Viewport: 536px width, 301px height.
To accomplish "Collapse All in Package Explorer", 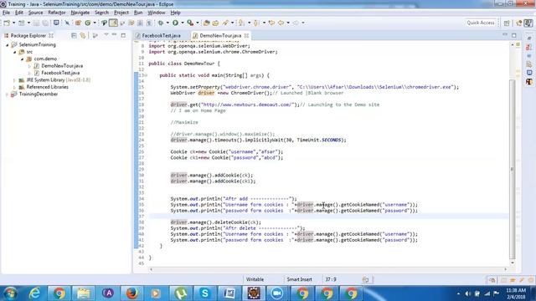I will [x=74, y=35].
